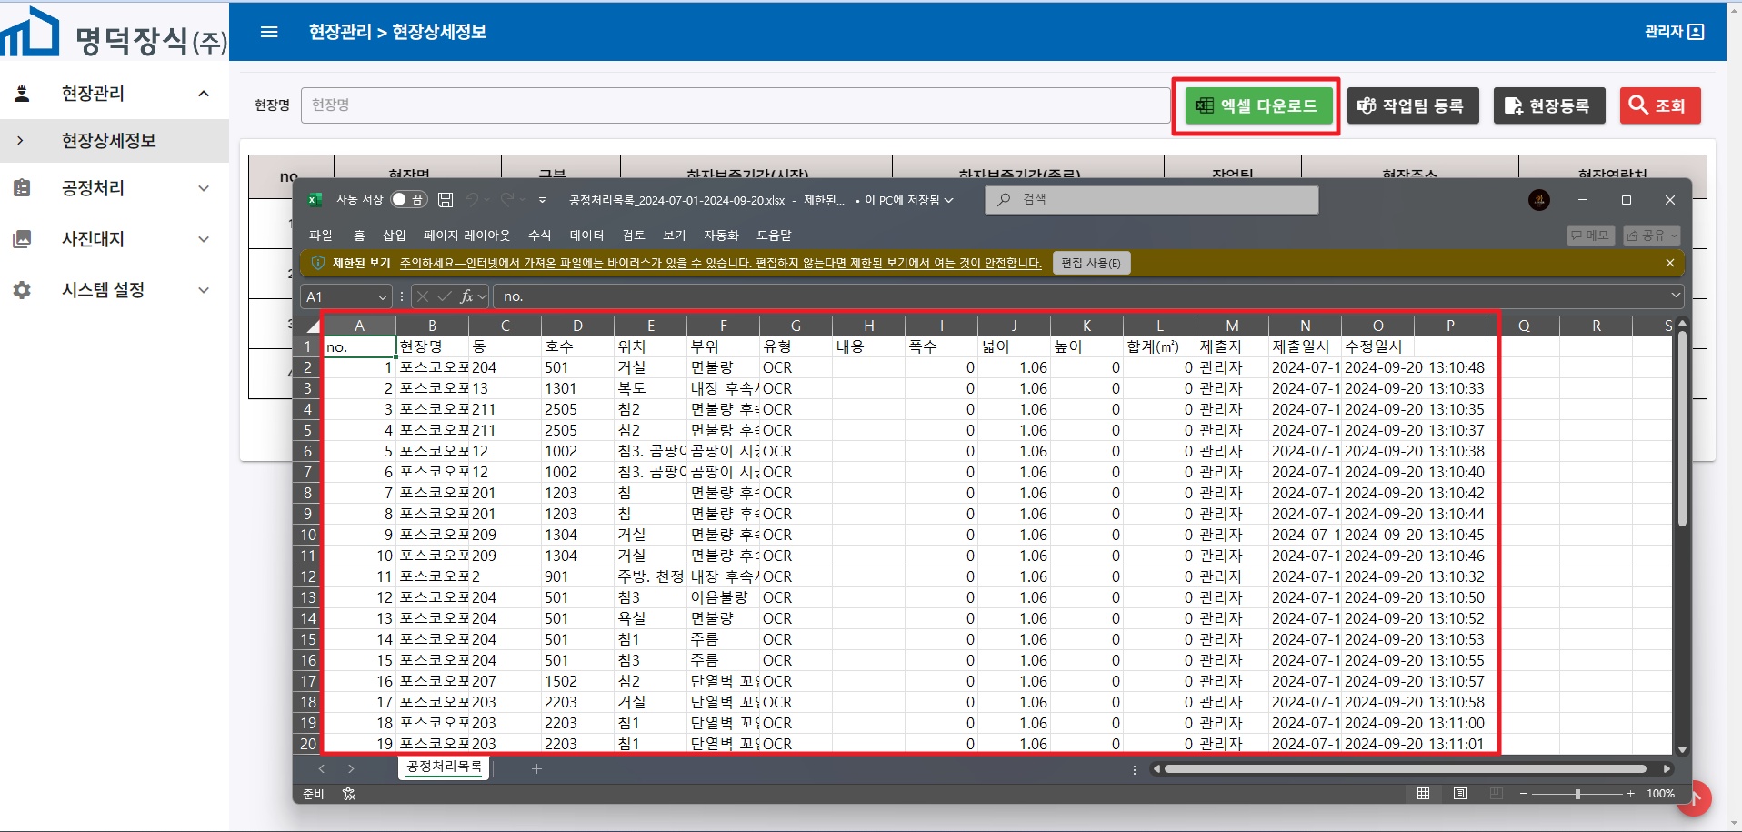
Task: Click the 메모 comments button in Excel
Action: 1590,236
